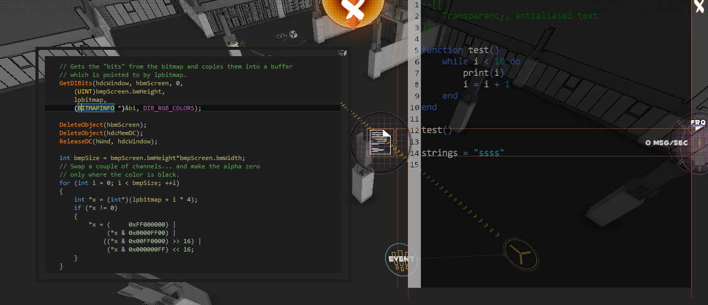Click the highlighted BITMAPINFO text

click(x=96, y=108)
